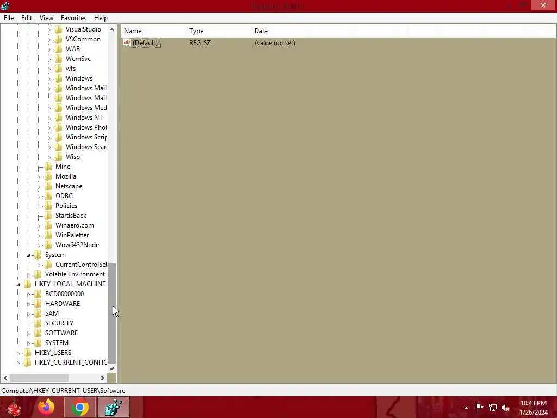Viewport: 557px width, 418px height.
Task: Click the horizontal scroll right arrow
Action: point(103,378)
